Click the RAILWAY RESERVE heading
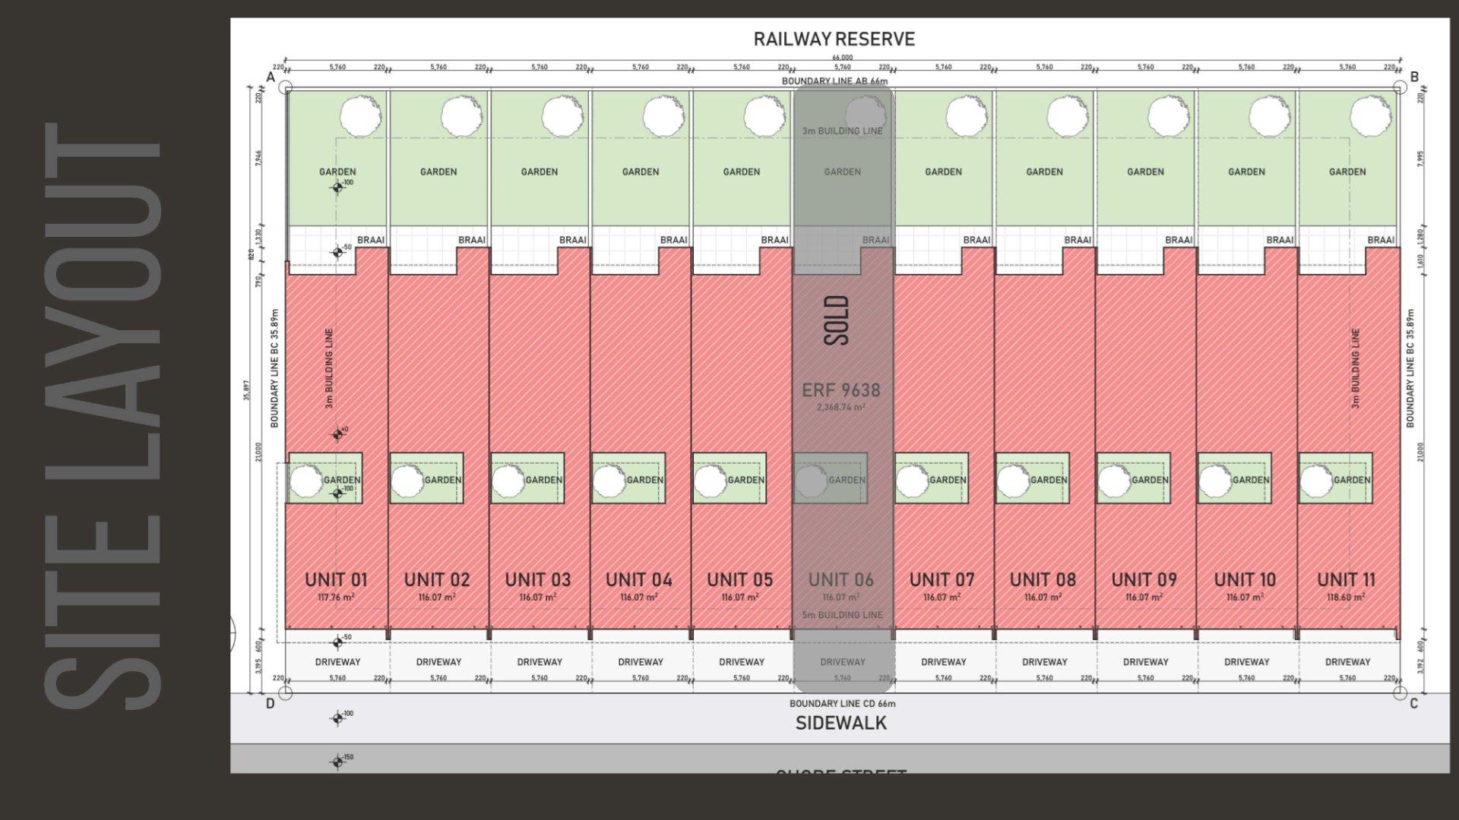The image size is (1459, 820). pyautogui.click(x=834, y=39)
